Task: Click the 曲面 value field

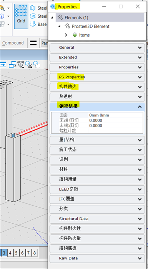Action: click(x=116, y=115)
